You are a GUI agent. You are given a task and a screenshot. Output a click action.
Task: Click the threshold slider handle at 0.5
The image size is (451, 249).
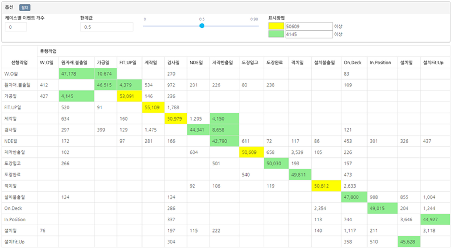pyautogui.click(x=202, y=26)
